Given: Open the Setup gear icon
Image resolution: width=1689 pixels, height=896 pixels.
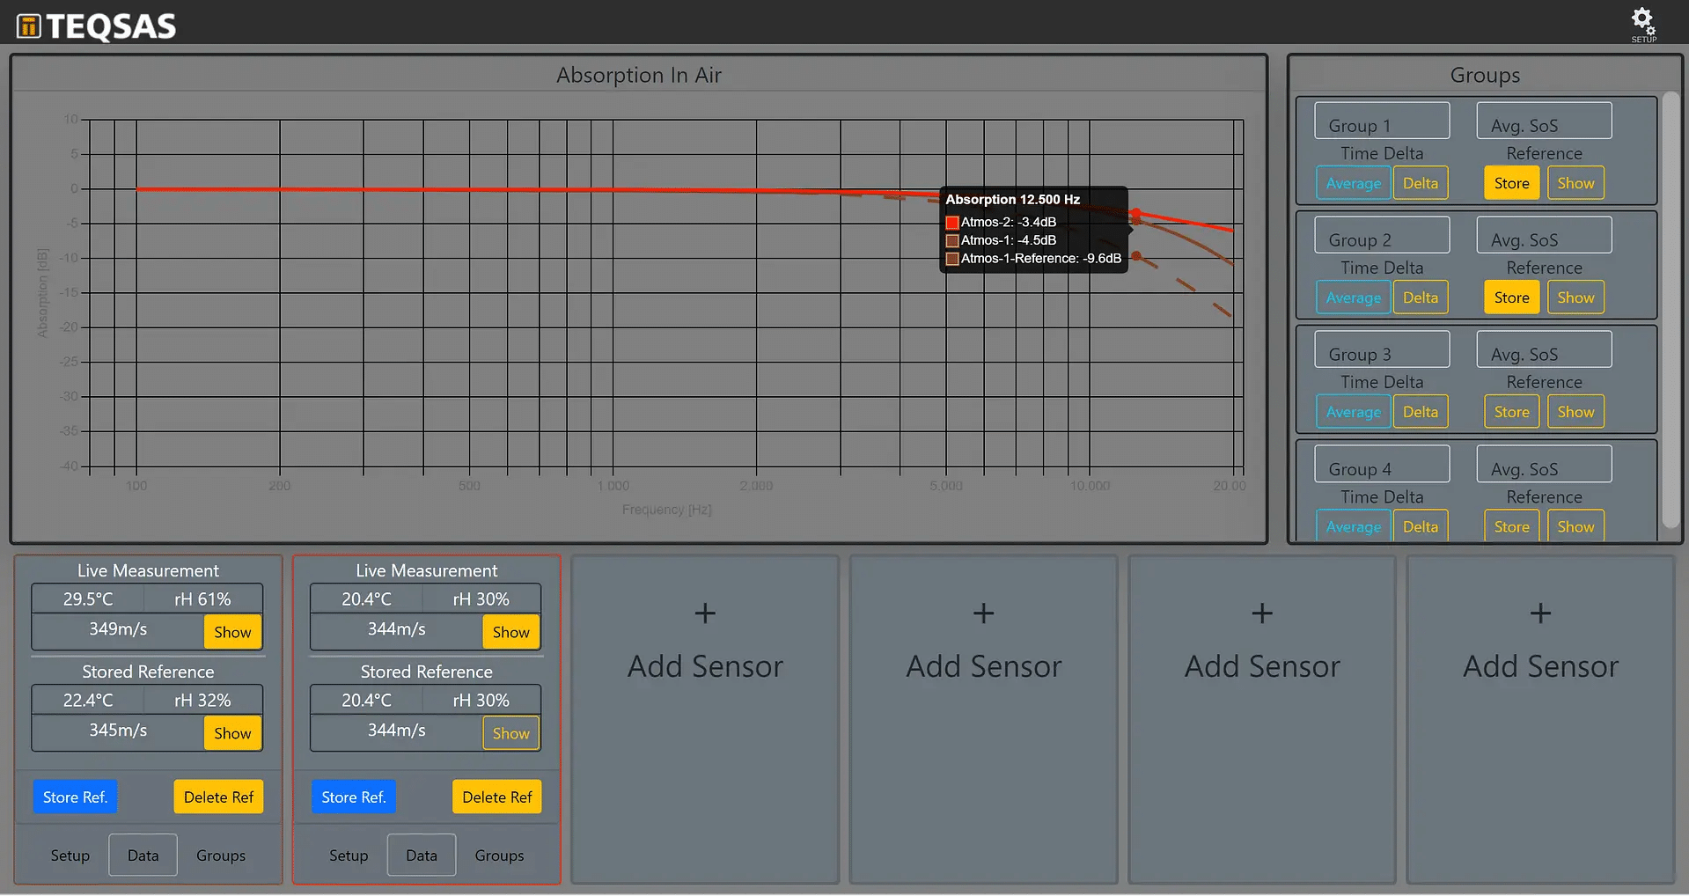Looking at the screenshot, I should [x=1642, y=22].
